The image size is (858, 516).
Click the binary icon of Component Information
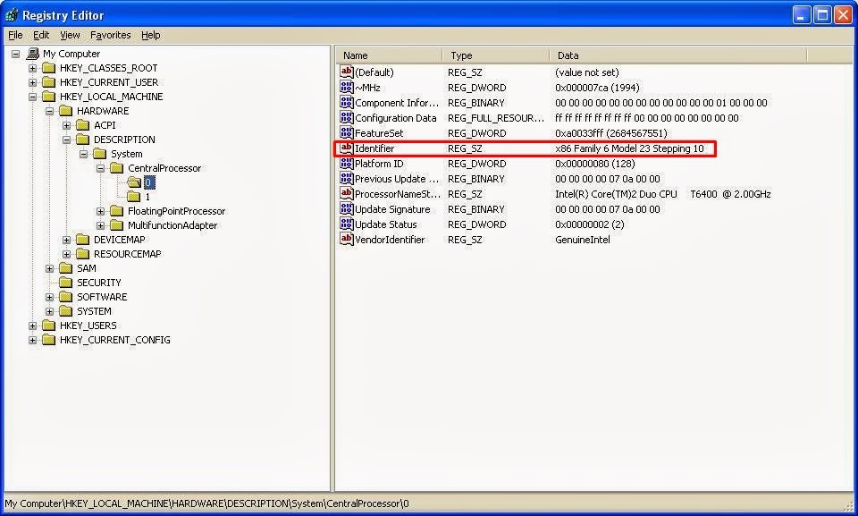point(347,103)
